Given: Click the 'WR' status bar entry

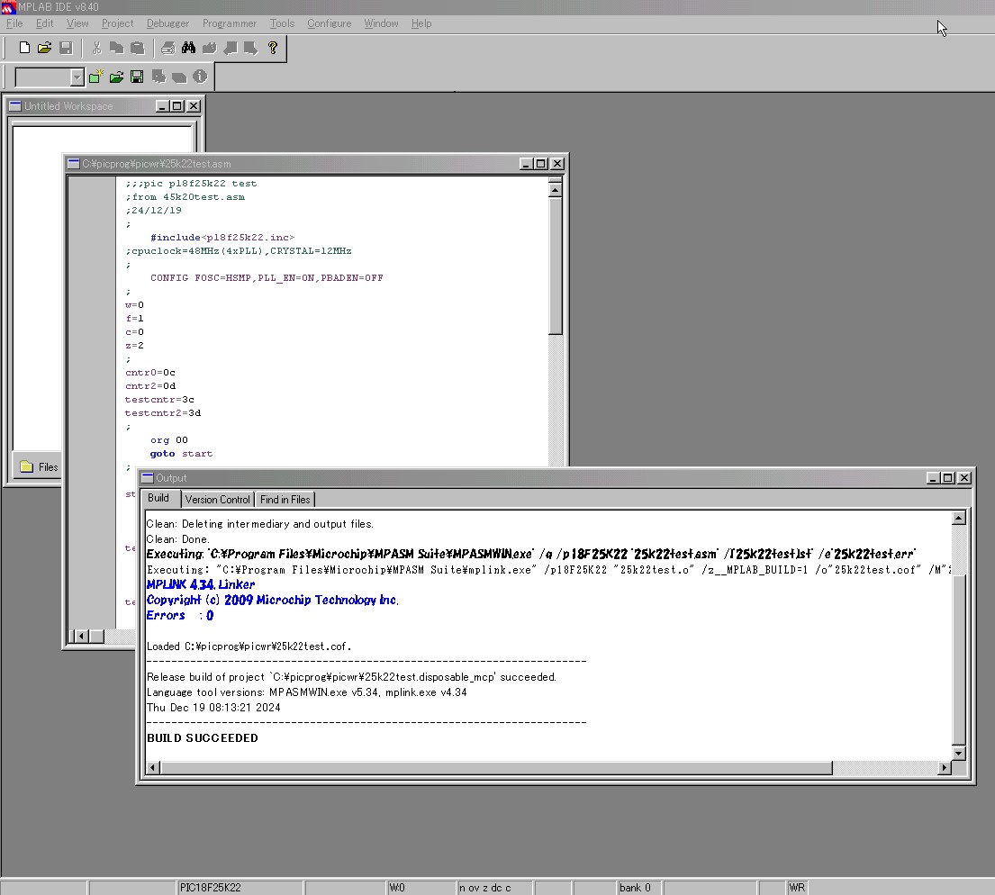Looking at the screenshot, I should 797,888.
